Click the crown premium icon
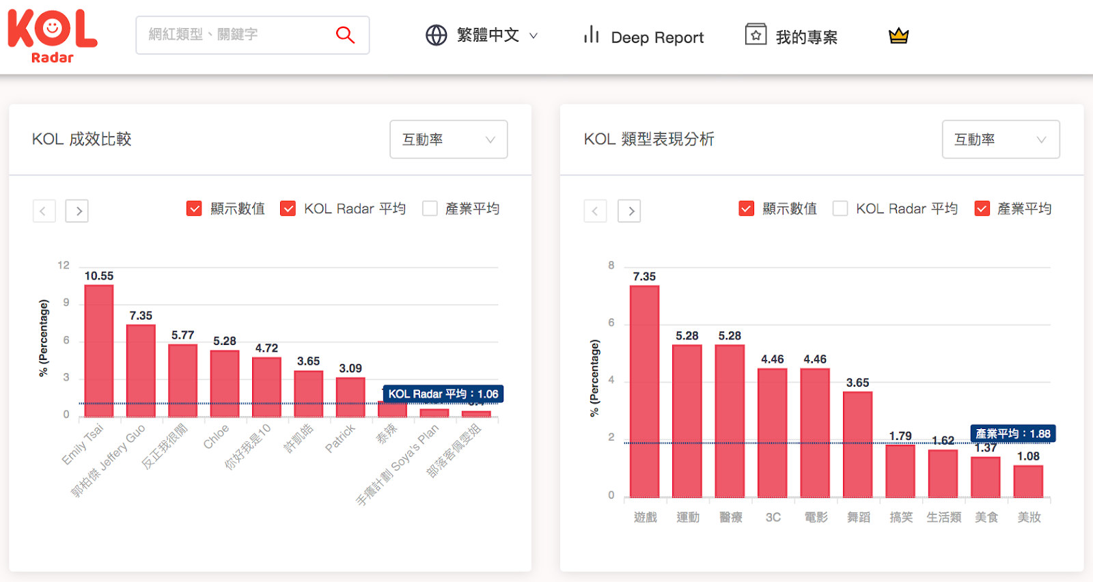Image resolution: width=1093 pixels, height=582 pixels. (898, 36)
